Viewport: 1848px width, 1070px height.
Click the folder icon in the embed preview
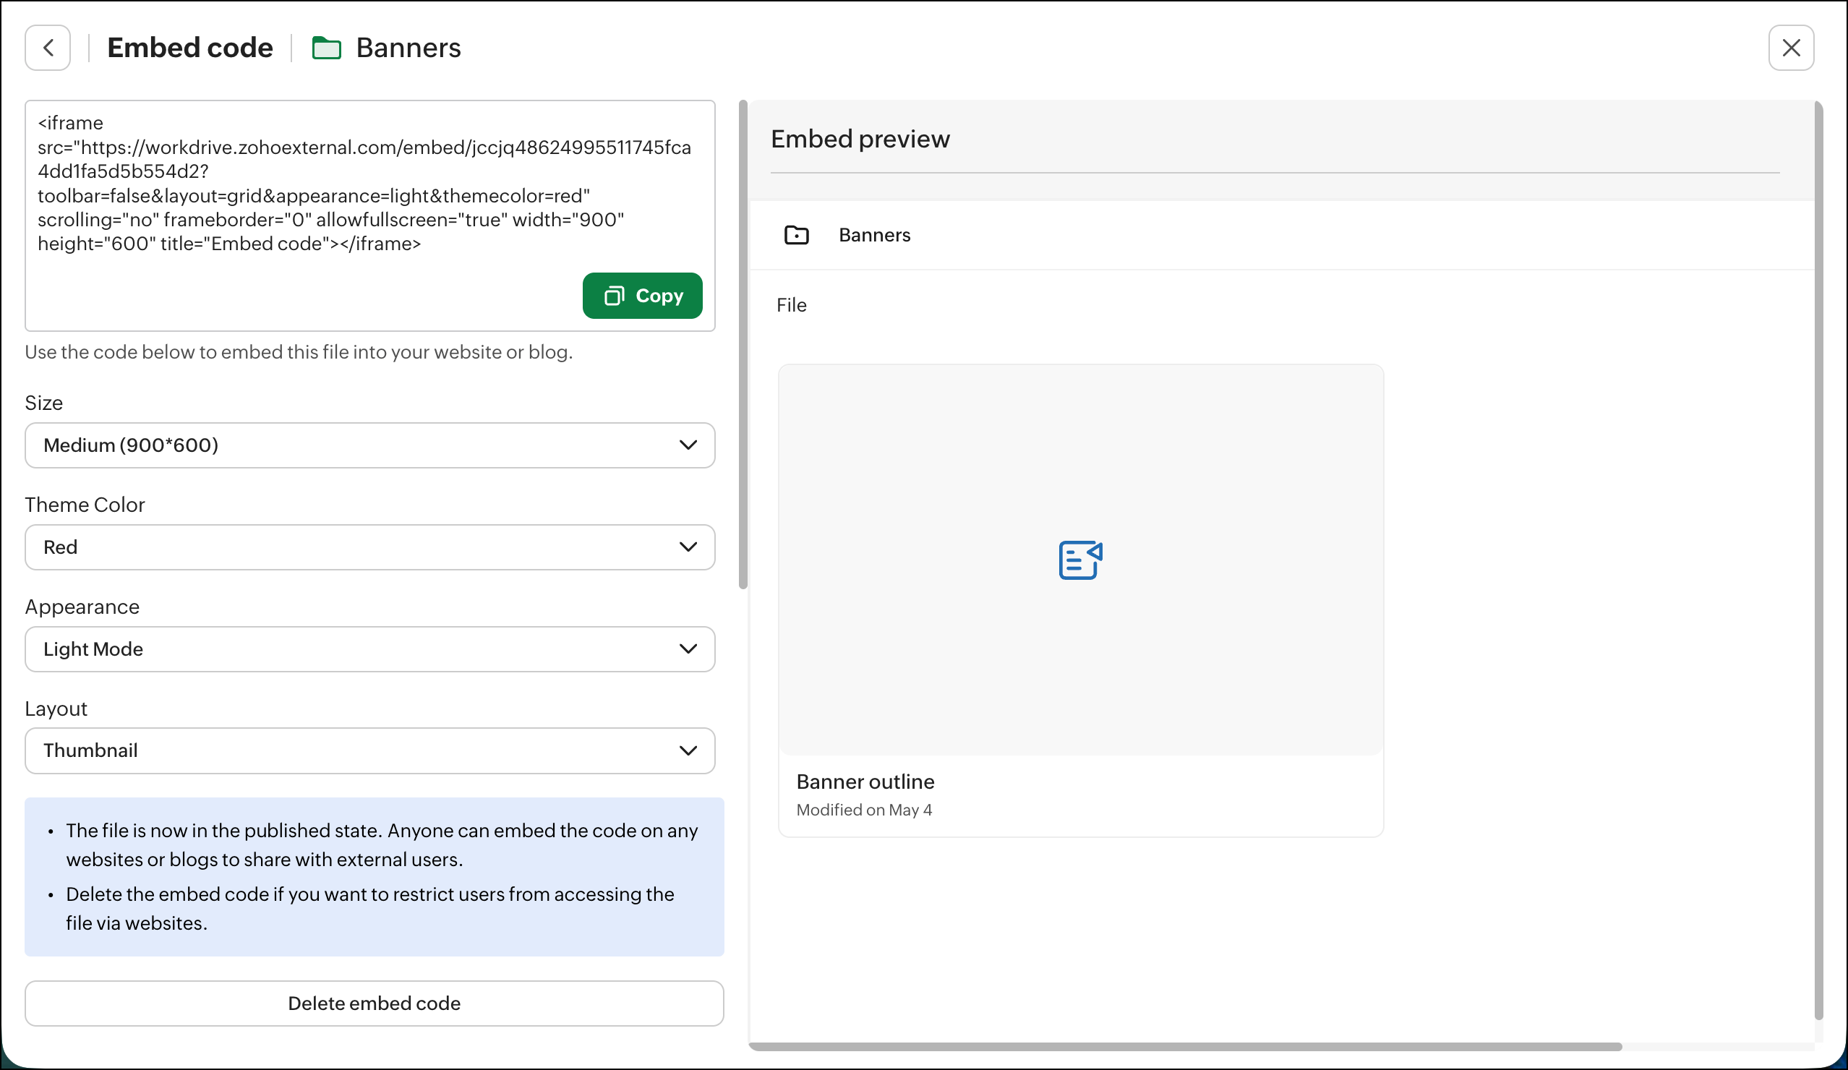[x=797, y=235]
